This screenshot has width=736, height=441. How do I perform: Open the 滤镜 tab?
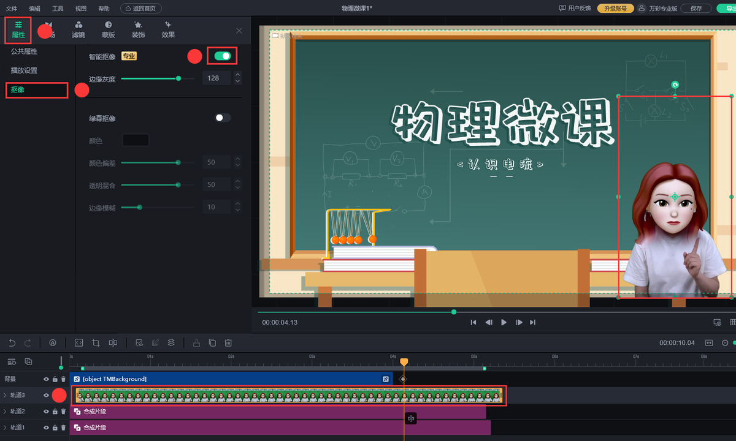point(79,29)
